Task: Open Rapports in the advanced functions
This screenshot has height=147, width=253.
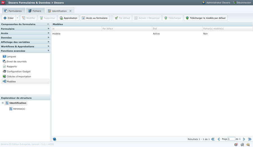Action: point(12,67)
